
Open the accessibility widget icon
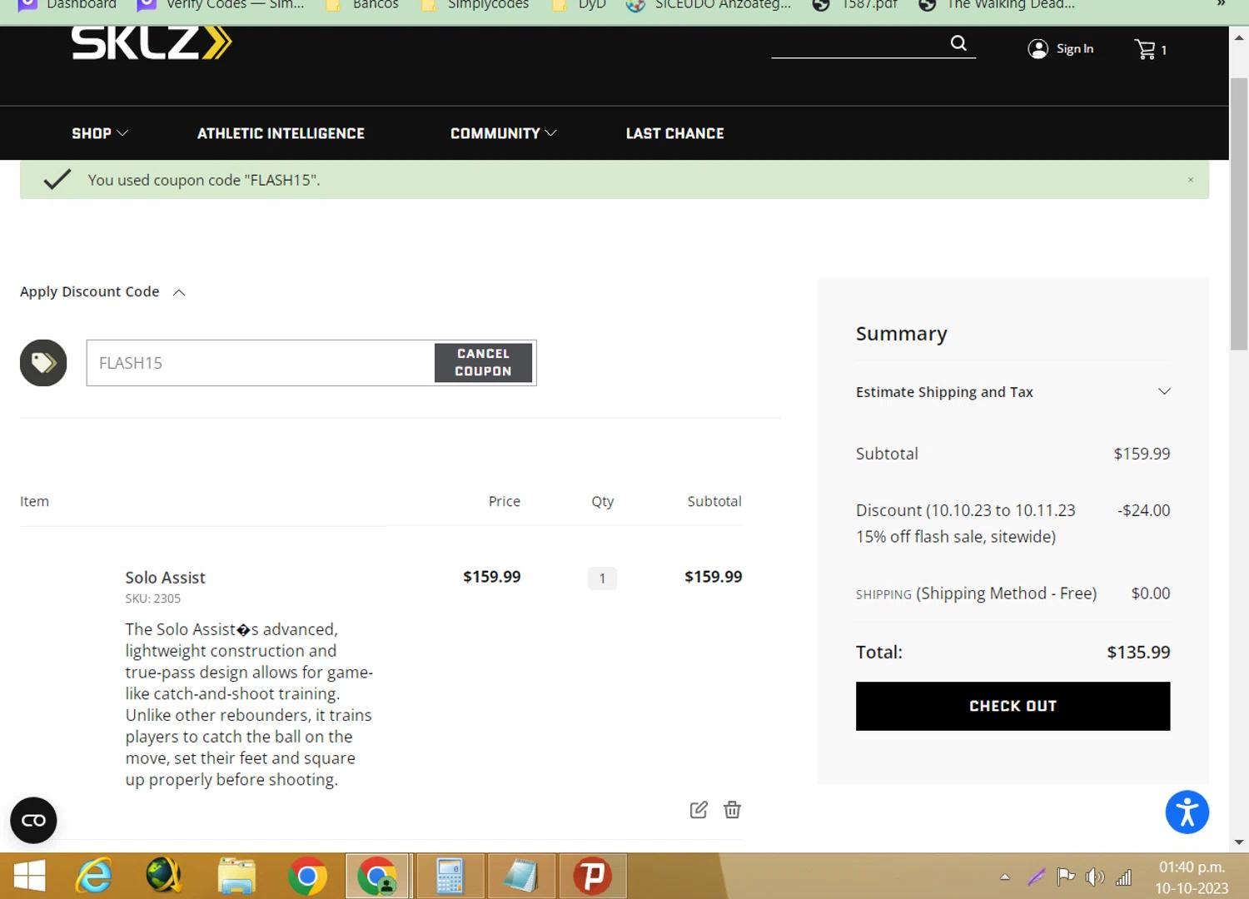click(1187, 812)
